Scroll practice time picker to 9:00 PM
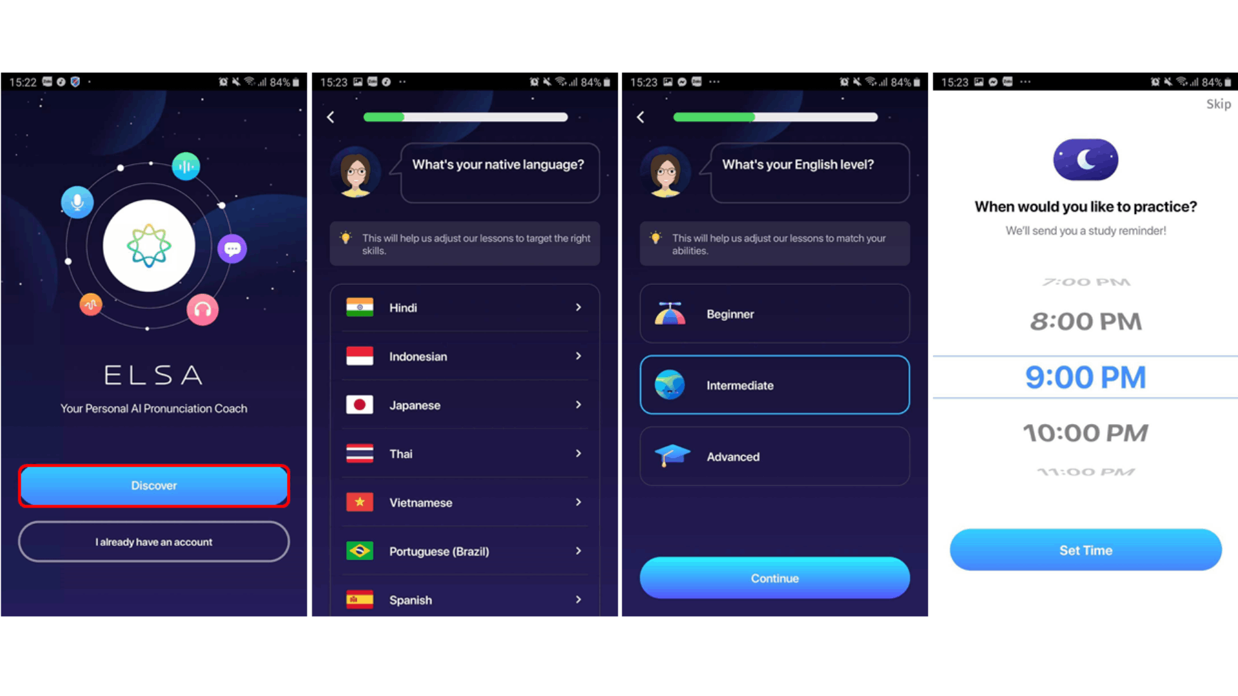1238x696 pixels. [x=1086, y=377]
